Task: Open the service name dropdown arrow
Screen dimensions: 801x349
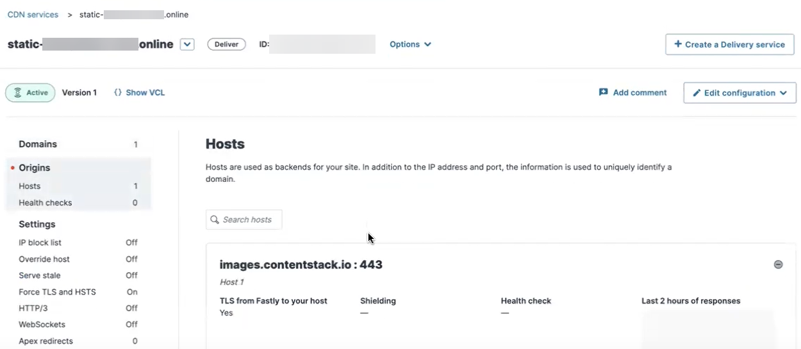Action: point(186,45)
